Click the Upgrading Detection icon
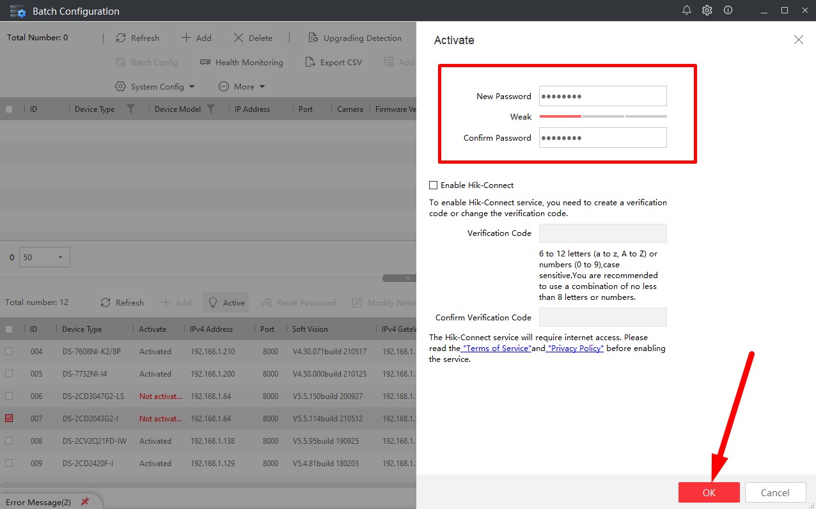 [313, 38]
